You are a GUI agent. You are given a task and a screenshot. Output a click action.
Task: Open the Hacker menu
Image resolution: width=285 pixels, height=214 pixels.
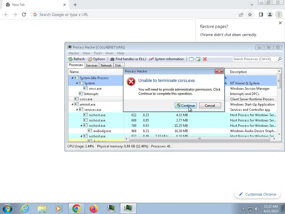74,53
